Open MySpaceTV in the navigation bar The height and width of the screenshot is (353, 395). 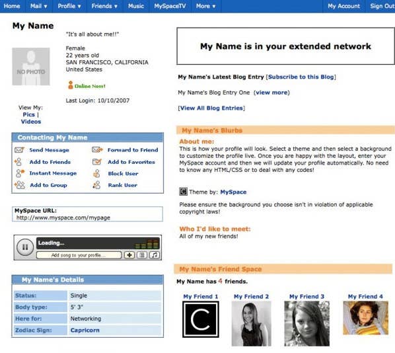170,6
